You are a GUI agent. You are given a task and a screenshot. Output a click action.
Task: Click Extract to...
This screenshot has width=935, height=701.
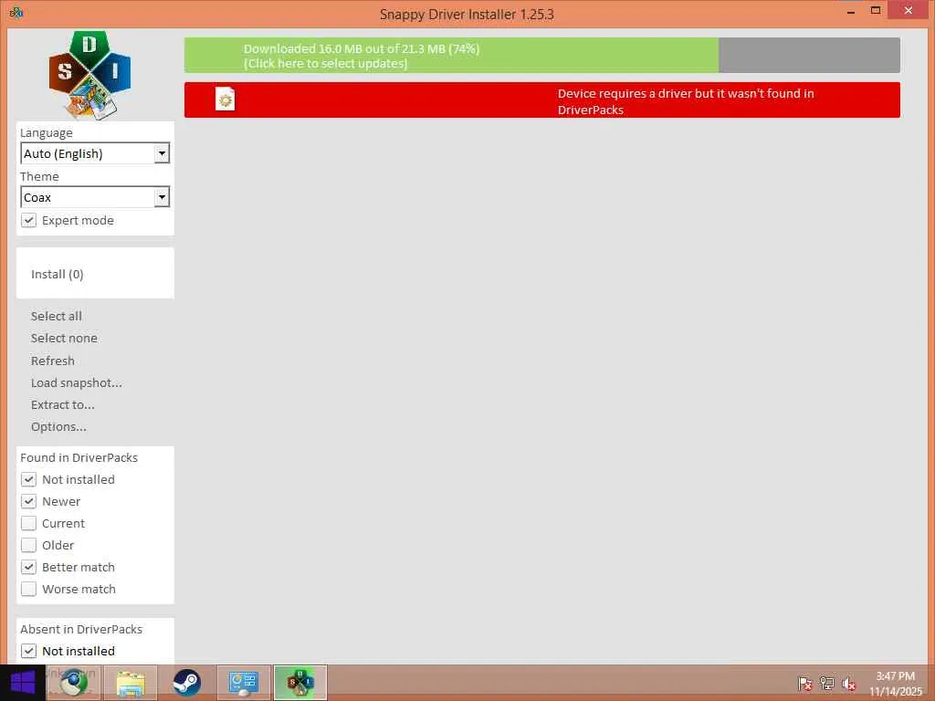click(63, 405)
